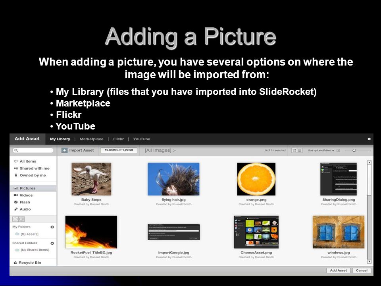
Task: Select the ChooseAsset.png thumbnail
Action: tap(256, 232)
